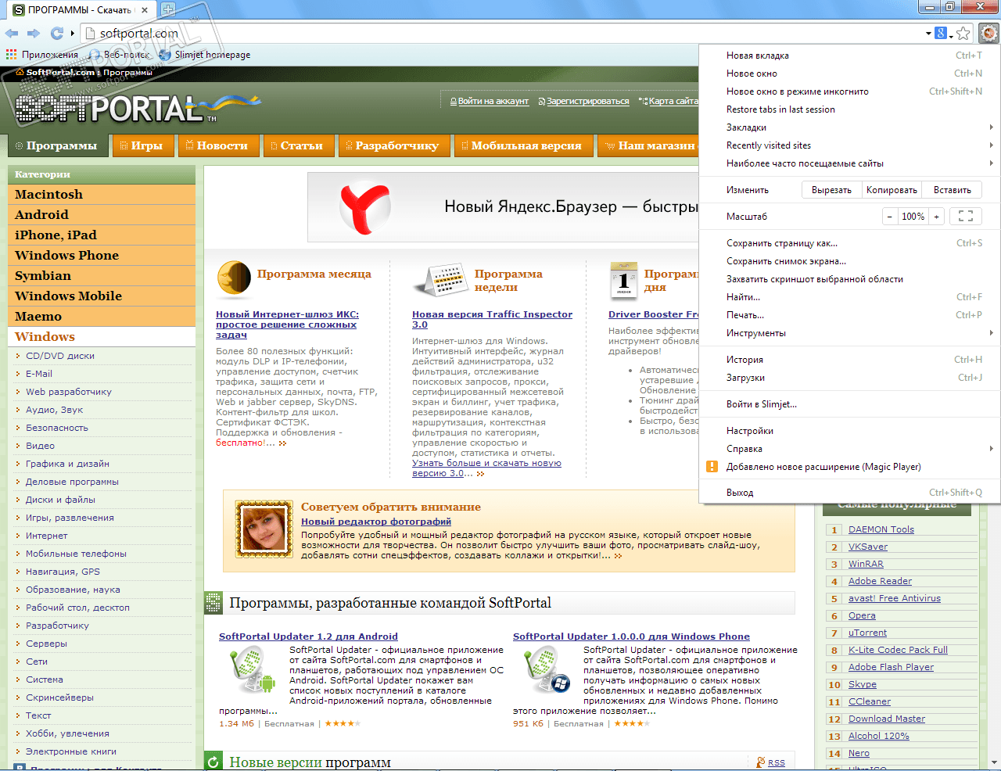Expand the Закладки submenu
Image resolution: width=1001 pixels, height=771 pixels.
point(849,127)
